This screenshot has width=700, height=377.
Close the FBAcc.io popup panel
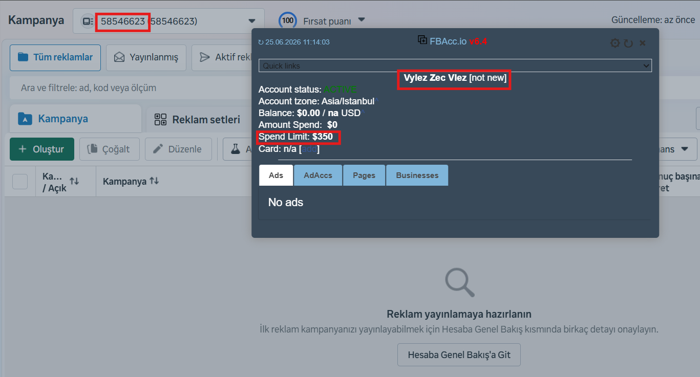point(643,43)
